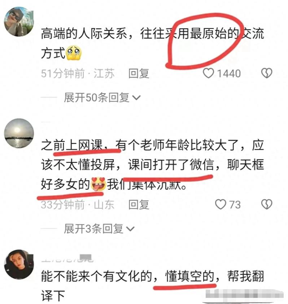Tap broken heart on Shandong comment
The width and height of the screenshot is (288, 304).
[x=267, y=204]
